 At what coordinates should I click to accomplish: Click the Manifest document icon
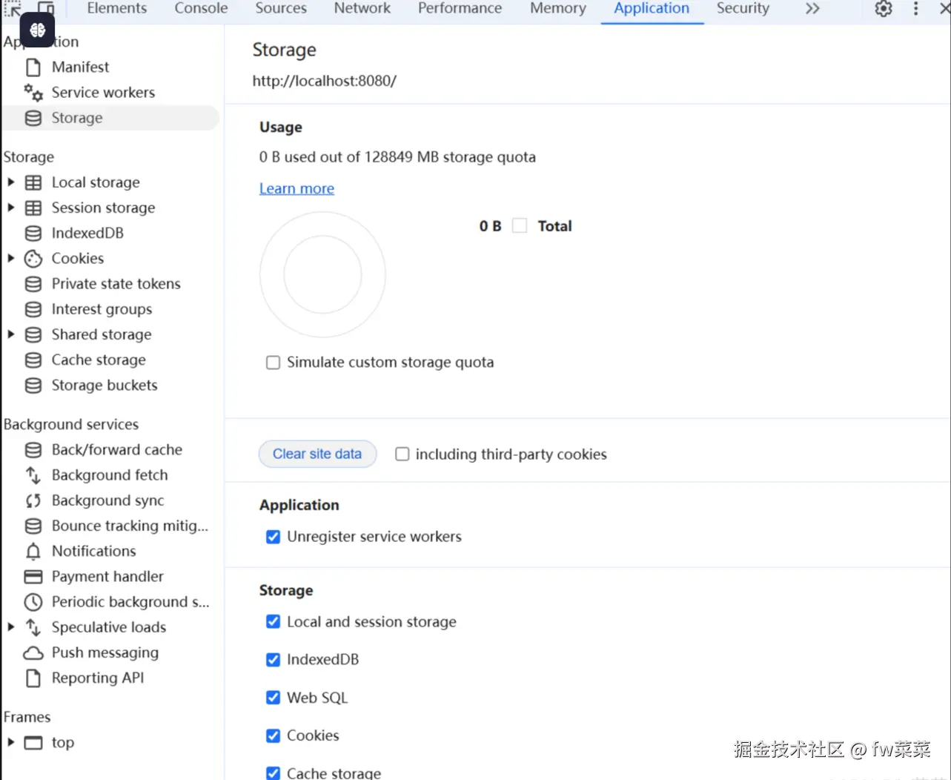pos(33,67)
